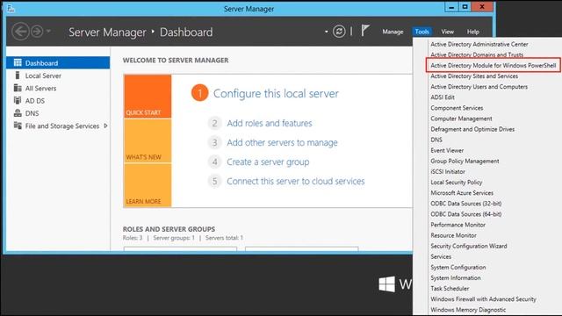The image size is (562, 316).
Task: Open Local Server page label
Action: 43,76
